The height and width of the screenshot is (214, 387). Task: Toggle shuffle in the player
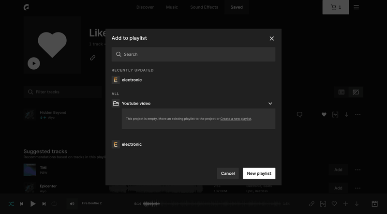click(x=11, y=204)
